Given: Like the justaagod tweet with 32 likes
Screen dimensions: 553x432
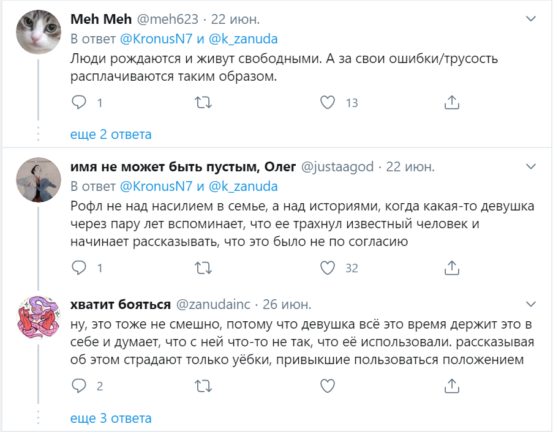Looking at the screenshot, I should point(329,267).
